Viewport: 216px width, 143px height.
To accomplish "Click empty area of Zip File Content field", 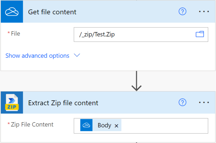I will 165,126.
